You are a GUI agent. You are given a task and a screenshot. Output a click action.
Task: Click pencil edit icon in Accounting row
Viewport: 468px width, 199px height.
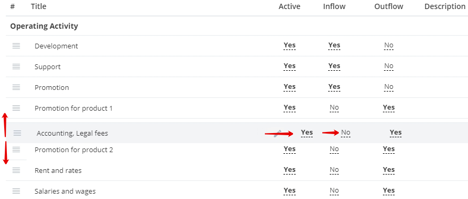pos(278,133)
